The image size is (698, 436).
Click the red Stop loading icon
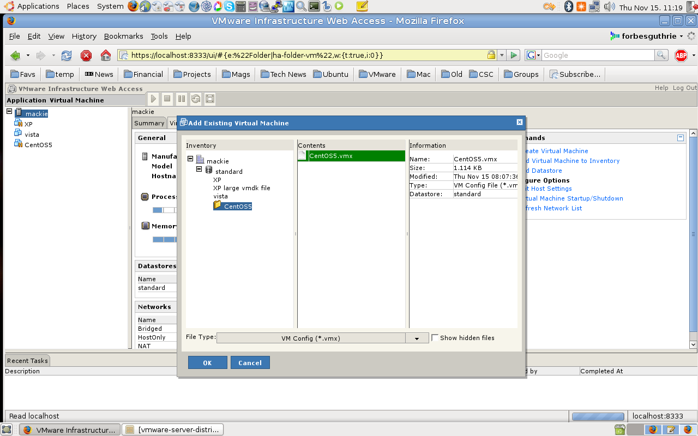[x=86, y=55]
